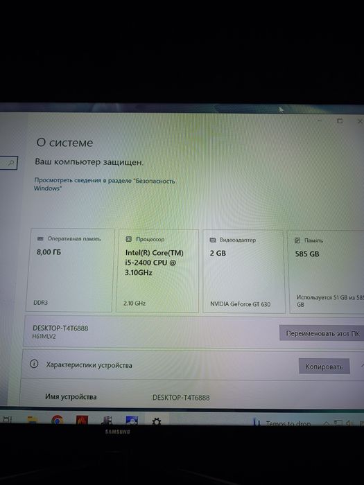Screen dimensions: 364x485
Task: Show hidden tray icons chevron
Action: point(327,423)
